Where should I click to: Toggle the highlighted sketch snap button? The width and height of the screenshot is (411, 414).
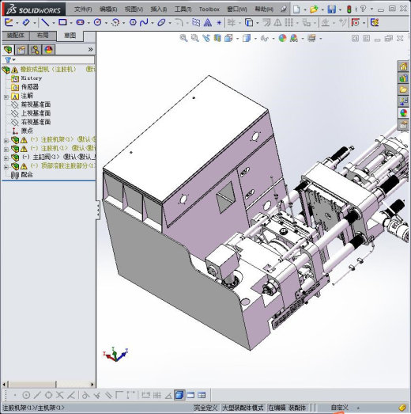[179, 395]
